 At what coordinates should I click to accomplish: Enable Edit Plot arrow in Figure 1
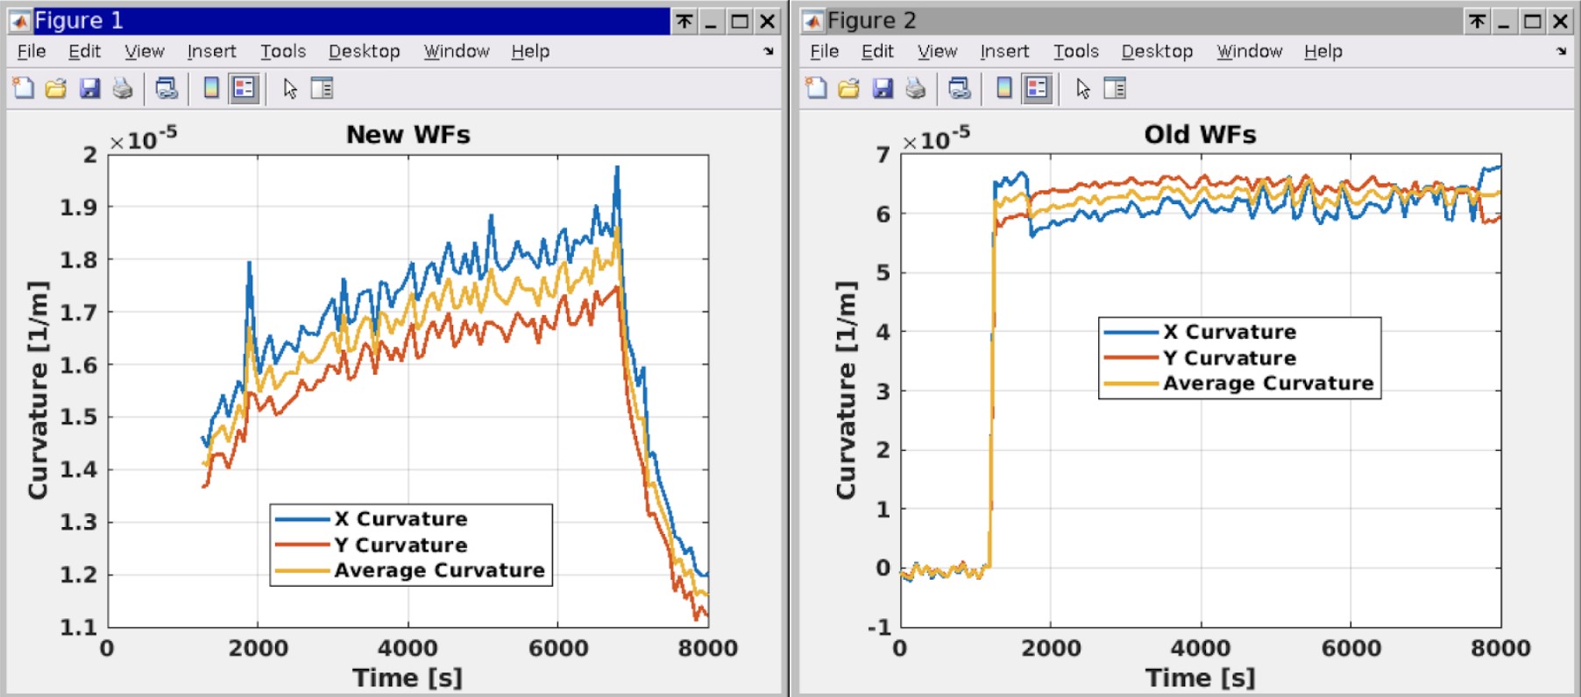(290, 88)
